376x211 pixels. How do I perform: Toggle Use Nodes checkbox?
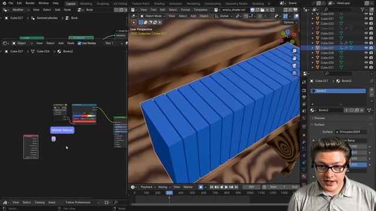point(79,43)
